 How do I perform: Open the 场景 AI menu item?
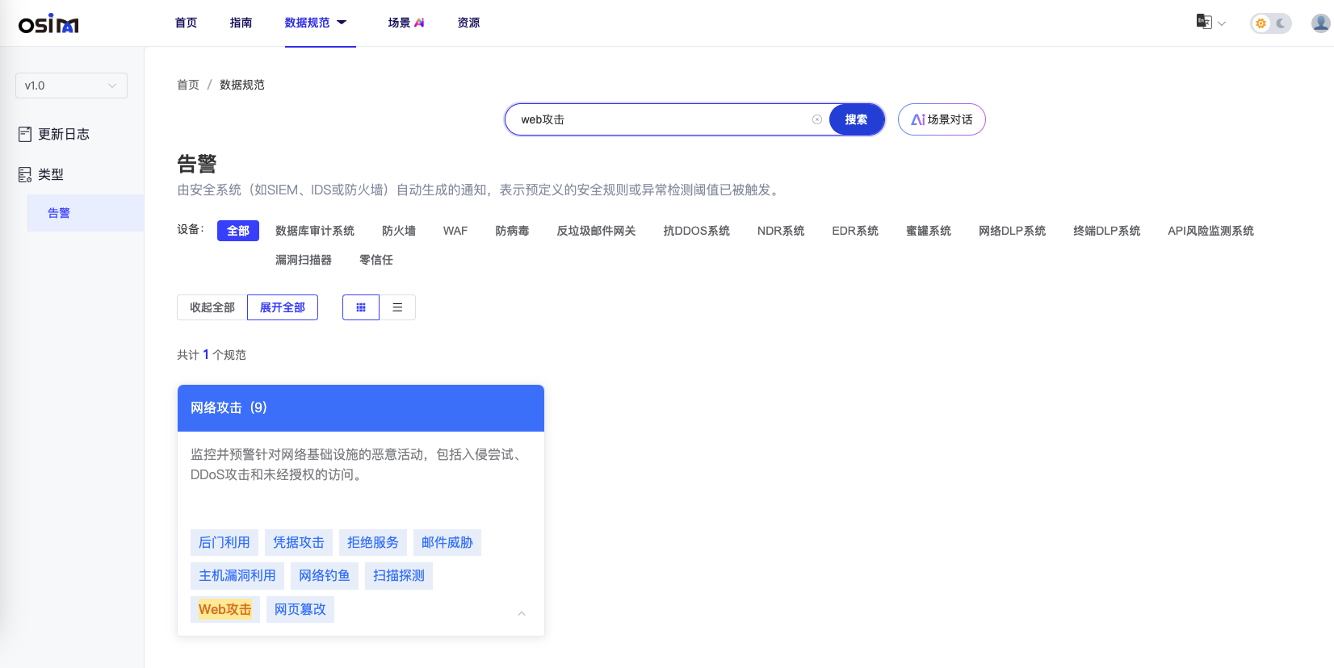405,23
